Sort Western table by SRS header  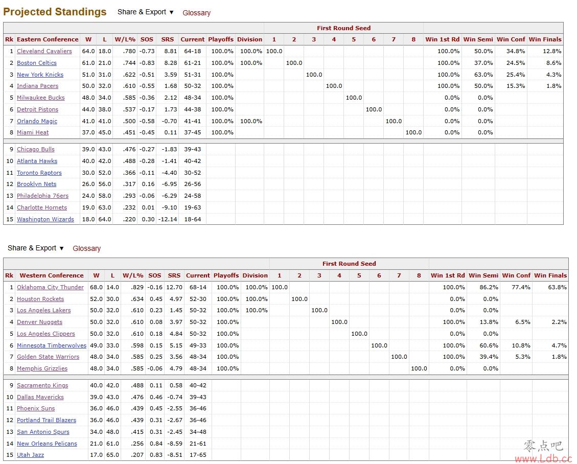(x=174, y=275)
